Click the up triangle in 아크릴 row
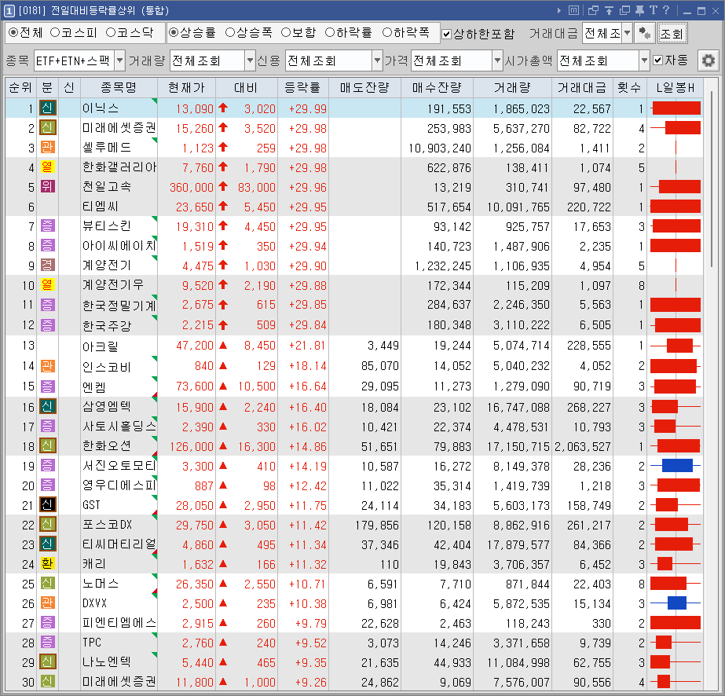725x696 pixels. (x=223, y=345)
